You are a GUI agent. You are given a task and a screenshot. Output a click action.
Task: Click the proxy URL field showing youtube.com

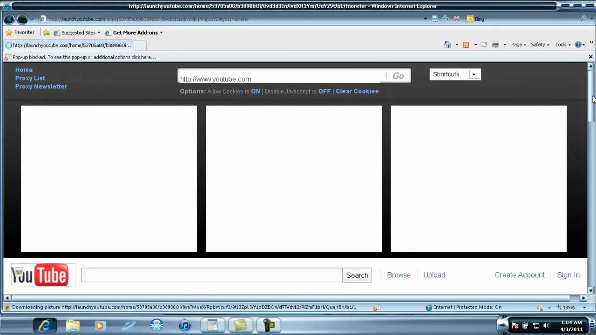pos(281,77)
